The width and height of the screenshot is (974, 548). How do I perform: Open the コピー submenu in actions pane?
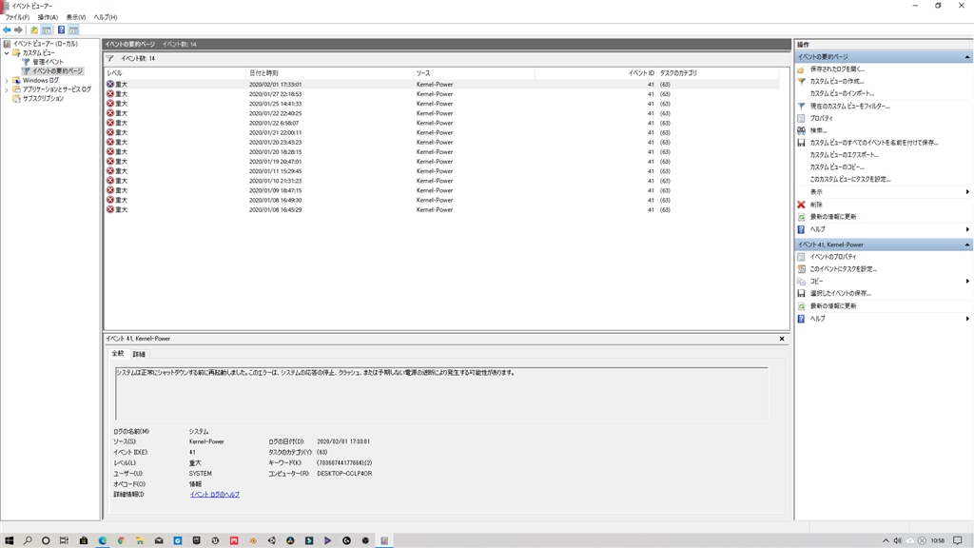pos(884,282)
